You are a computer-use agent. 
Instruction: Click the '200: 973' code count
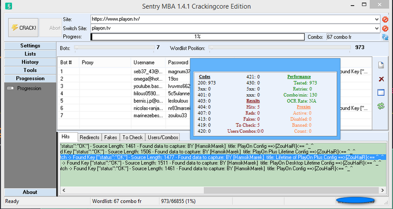(x=207, y=83)
